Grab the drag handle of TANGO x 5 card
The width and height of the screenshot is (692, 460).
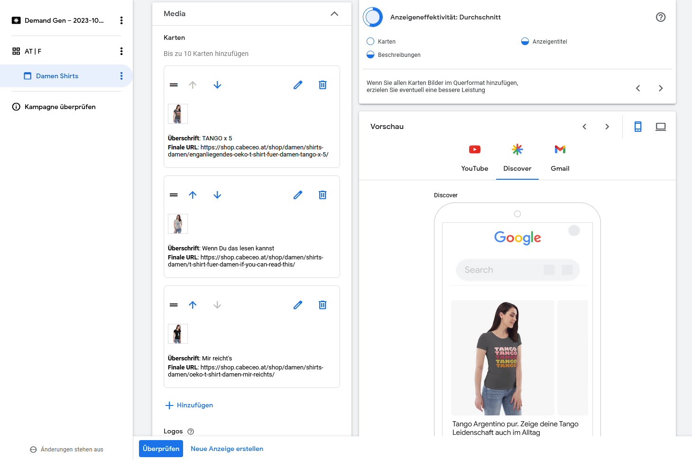tap(174, 85)
